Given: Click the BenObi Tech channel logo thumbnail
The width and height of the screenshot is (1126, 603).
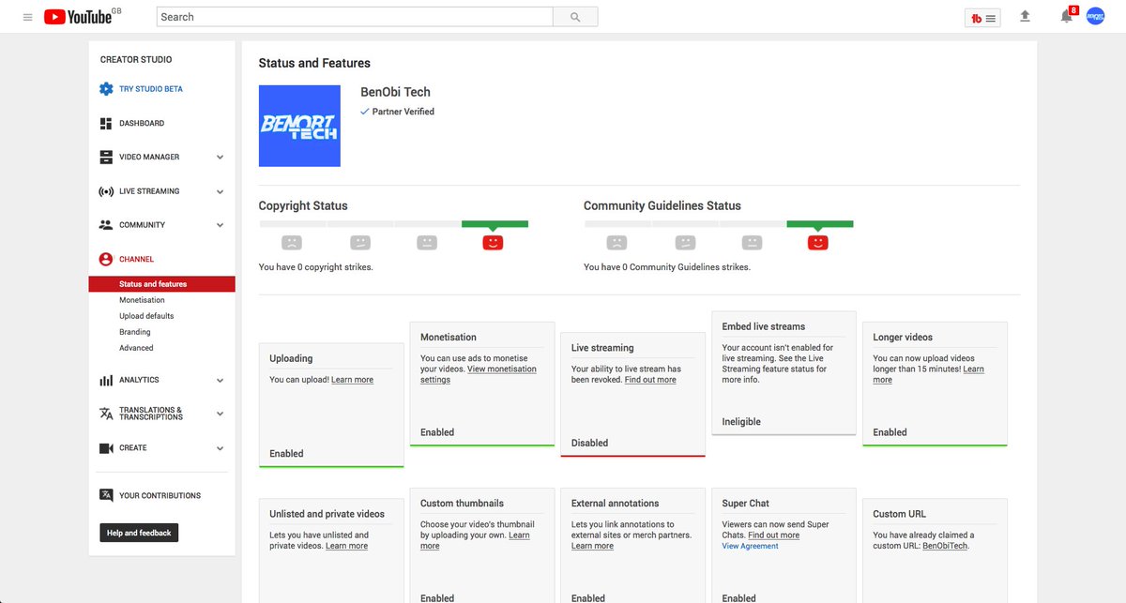Looking at the screenshot, I should [299, 126].
